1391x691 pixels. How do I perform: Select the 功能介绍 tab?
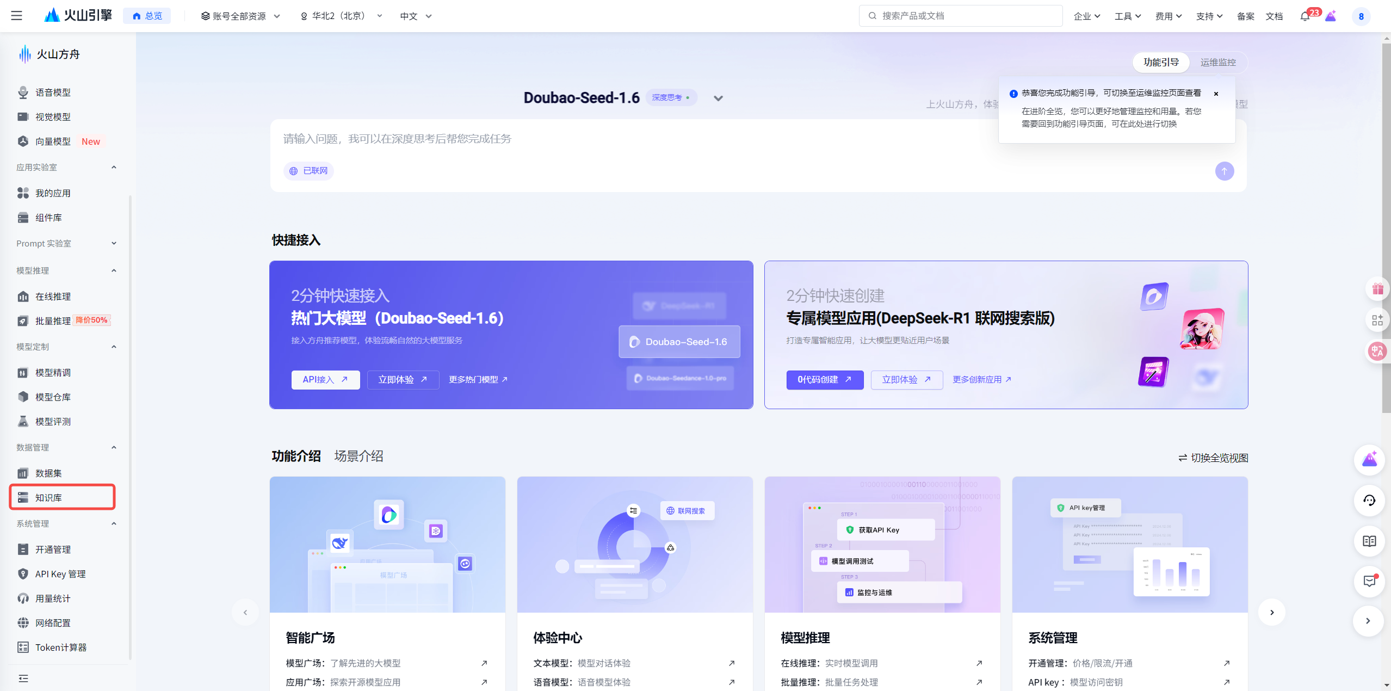(296, 456)
